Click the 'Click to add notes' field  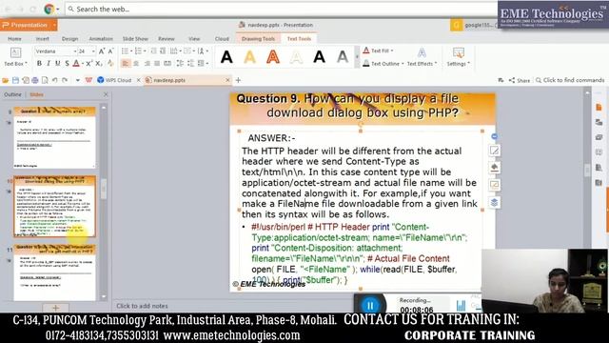(x=142, y=306)
